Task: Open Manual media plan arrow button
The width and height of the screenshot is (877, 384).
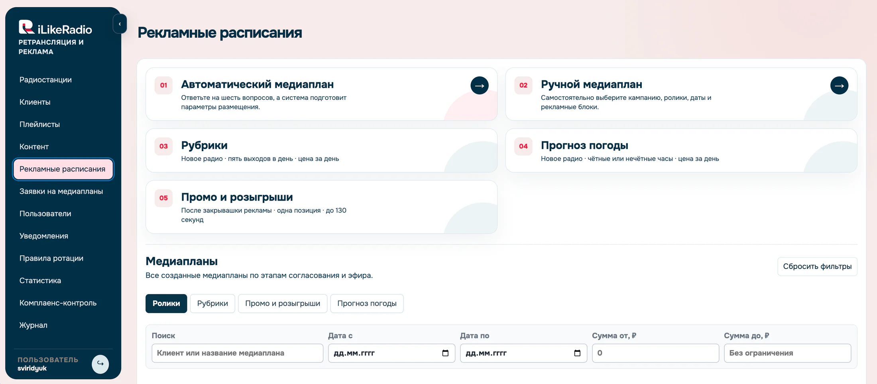Action: point(839,86)
